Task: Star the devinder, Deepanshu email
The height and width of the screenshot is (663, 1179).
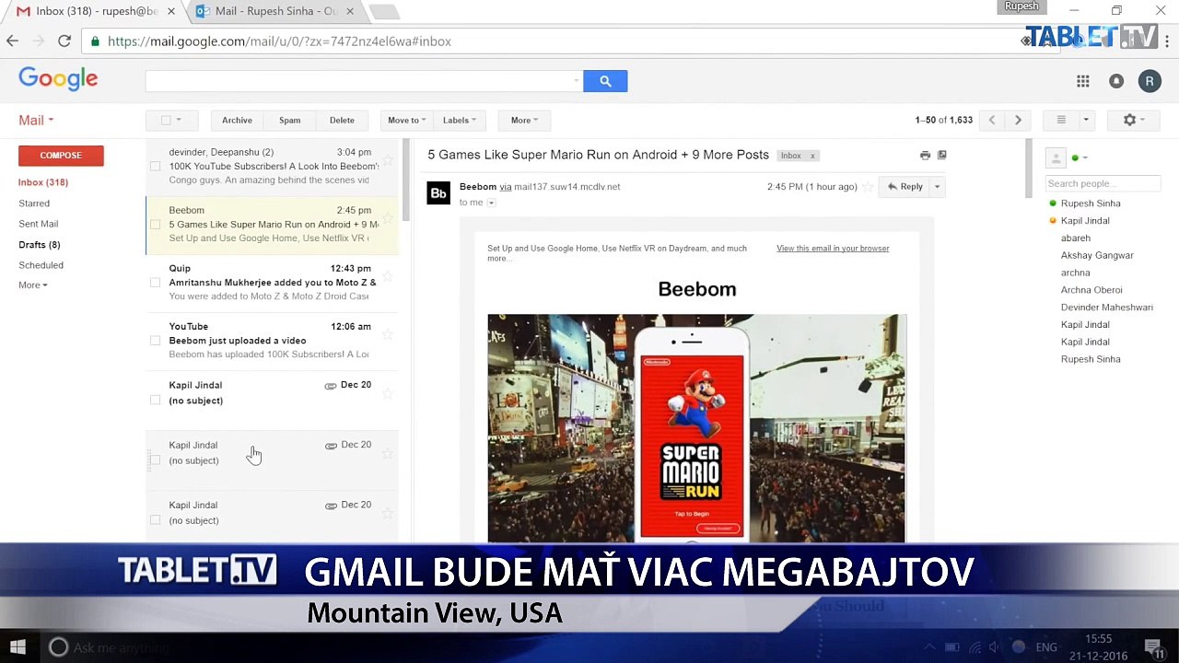Action: (x=388, y=160)
